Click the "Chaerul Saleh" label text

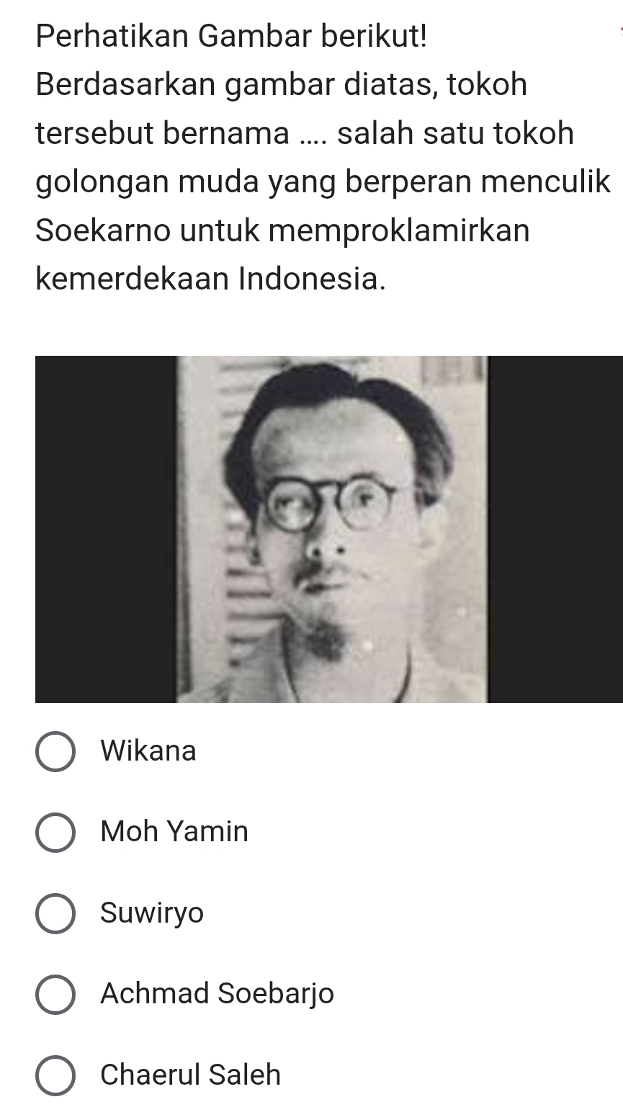point(191,1075)
